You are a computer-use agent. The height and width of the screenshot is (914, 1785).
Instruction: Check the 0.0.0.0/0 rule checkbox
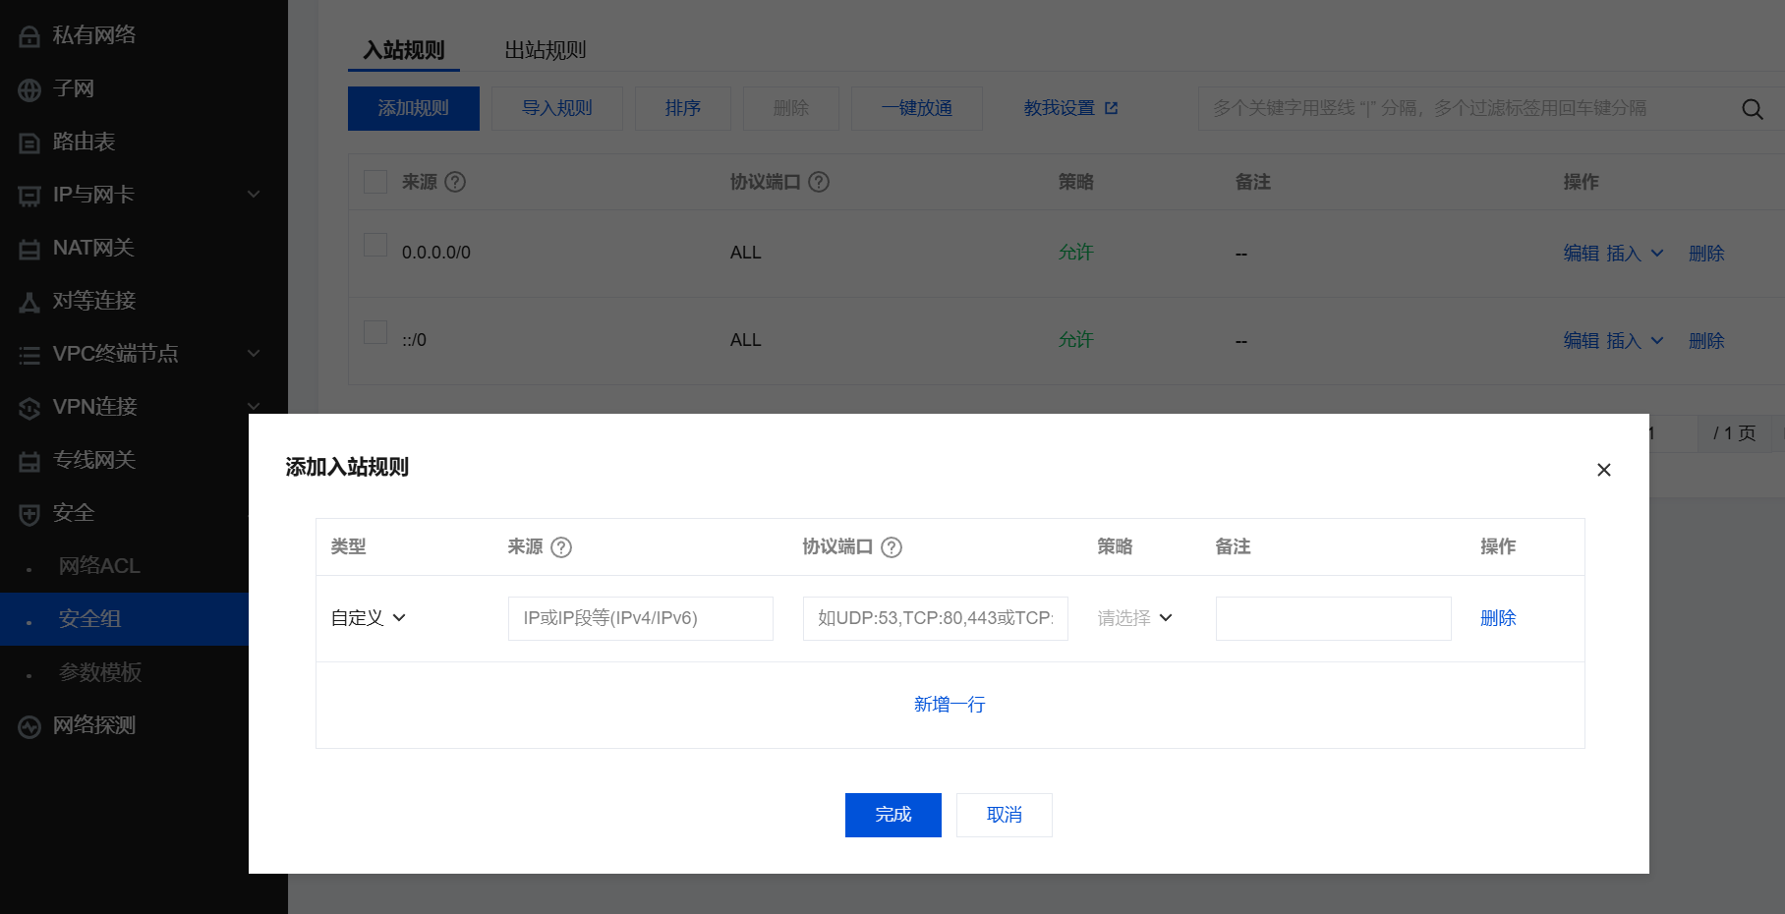coord(375,245)
